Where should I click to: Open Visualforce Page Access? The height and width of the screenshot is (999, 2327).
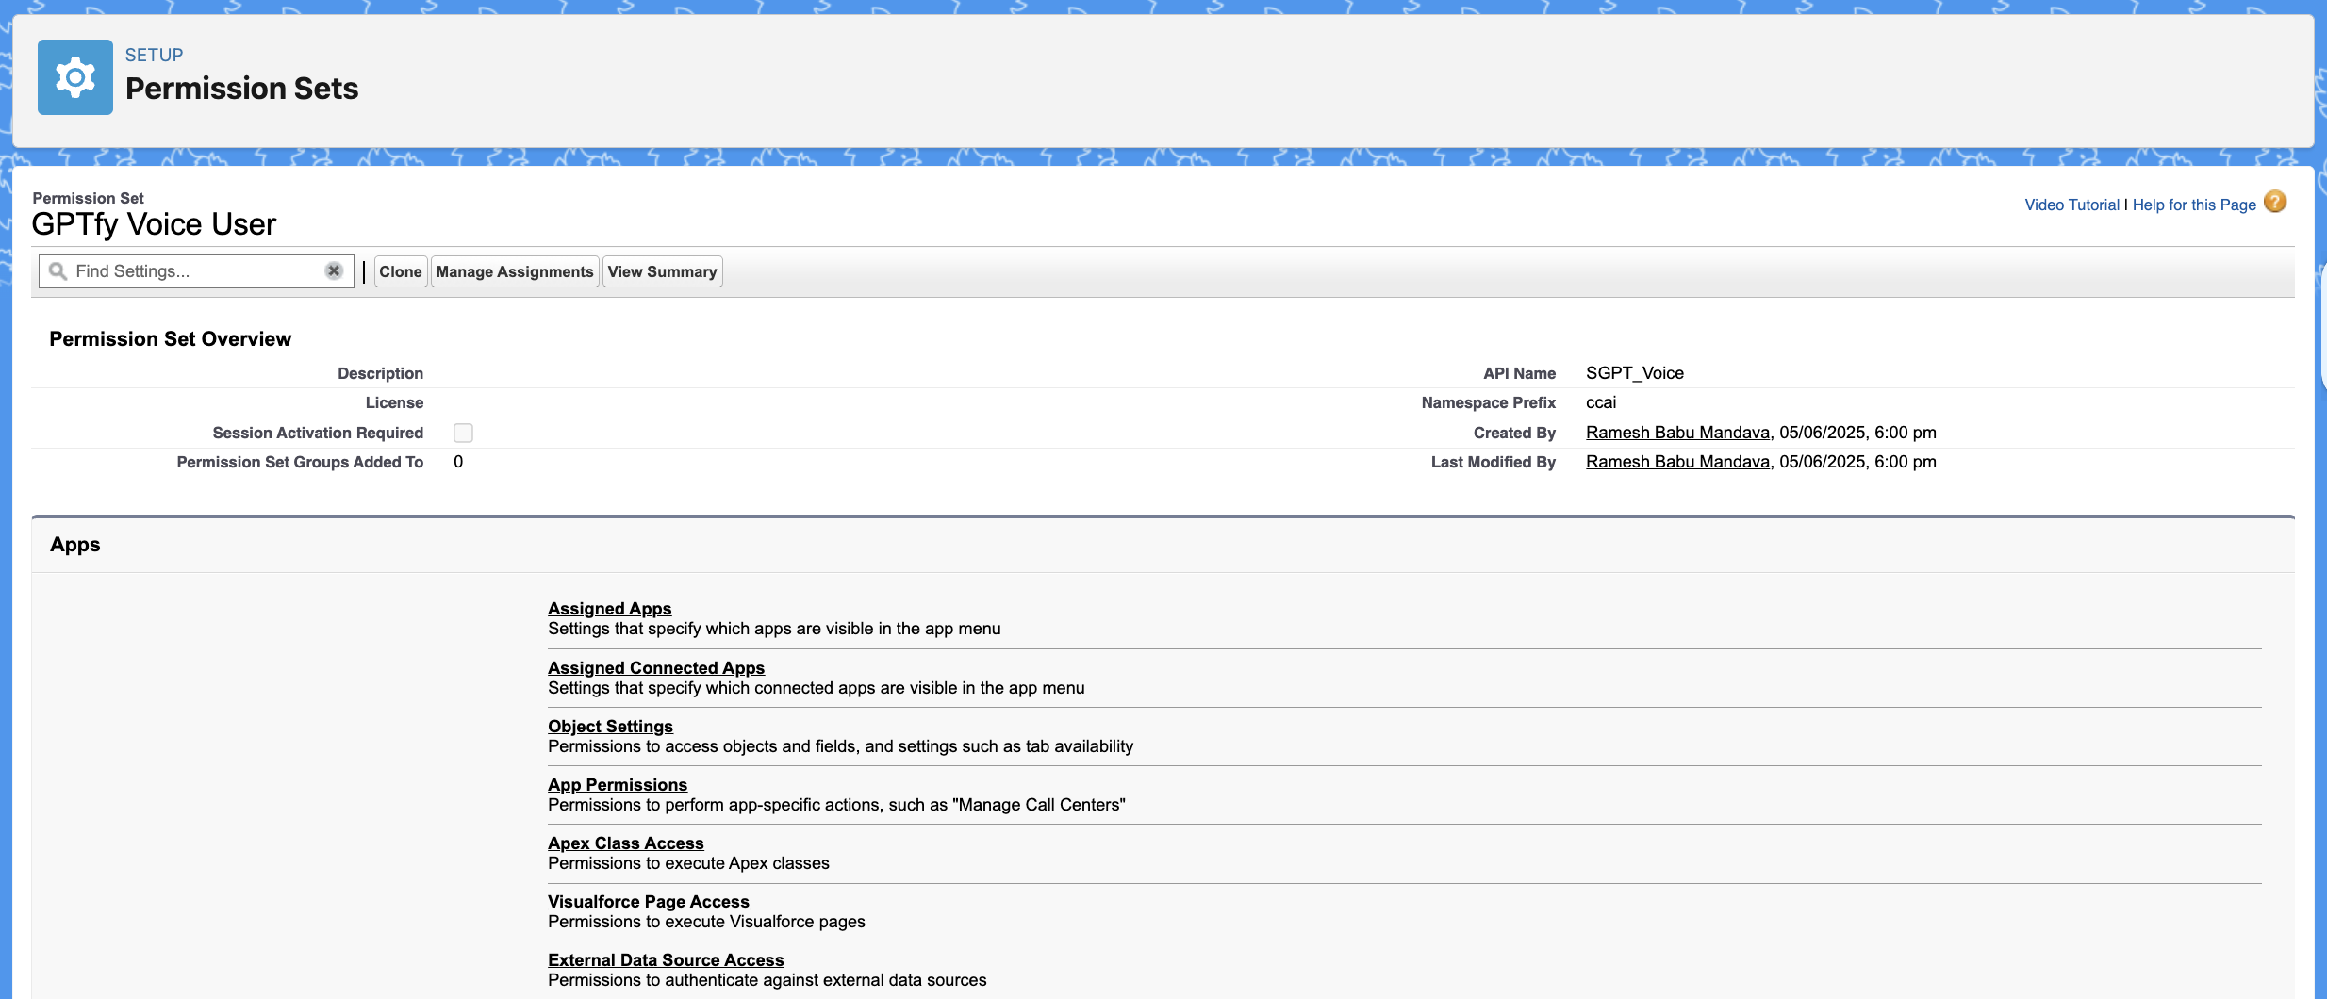648,902
